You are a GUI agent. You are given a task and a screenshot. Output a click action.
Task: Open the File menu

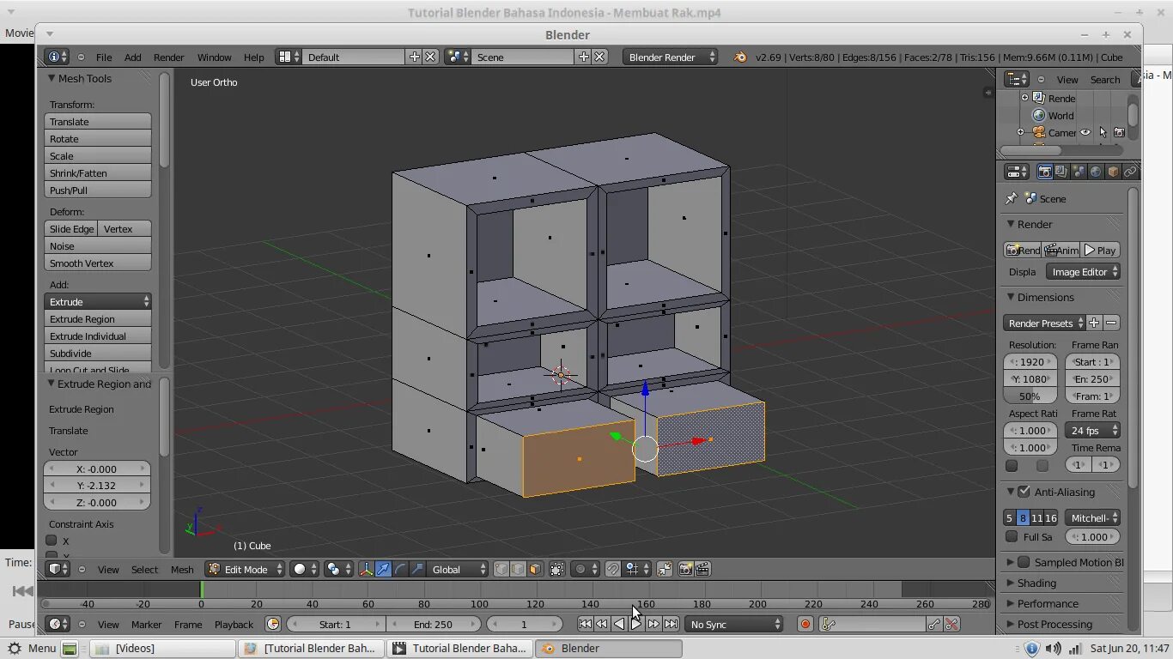point(104,57)
